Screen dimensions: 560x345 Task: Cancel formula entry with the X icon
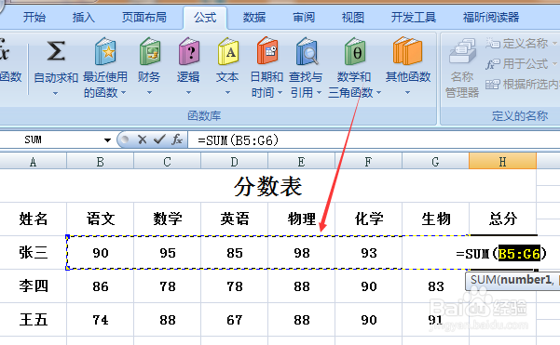[x=143, y=139]
